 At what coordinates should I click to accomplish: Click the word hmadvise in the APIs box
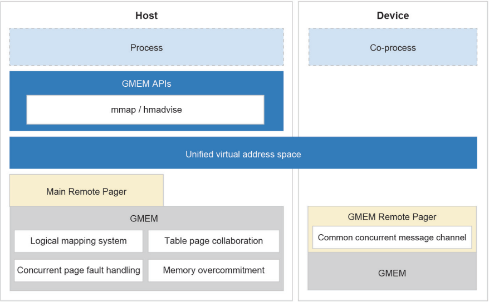(163, 110)
